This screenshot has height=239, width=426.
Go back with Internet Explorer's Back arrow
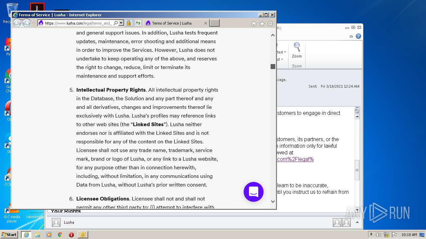point(17,23)
